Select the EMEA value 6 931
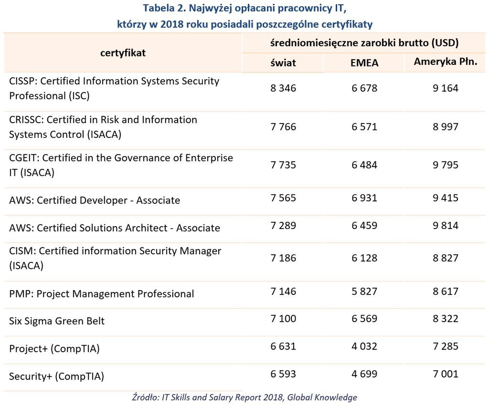Screen dimensions: 489x407 tap(364, 198)
